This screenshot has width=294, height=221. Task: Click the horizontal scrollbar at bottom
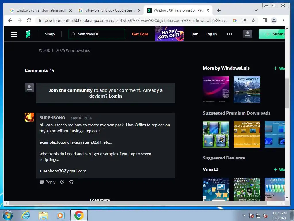click(x=138, y=203)
